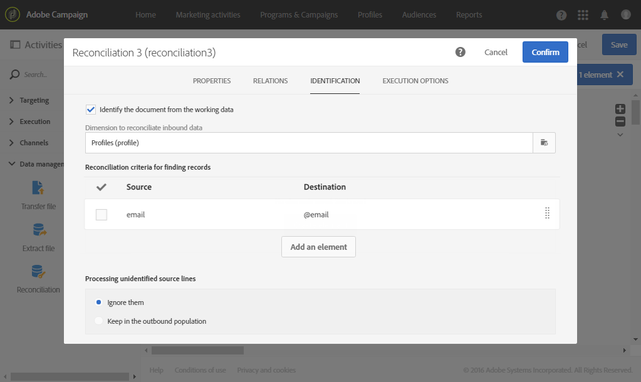Click Add an element button
Viewport: 641px width, 382px height.
click(x=318, y=247)
